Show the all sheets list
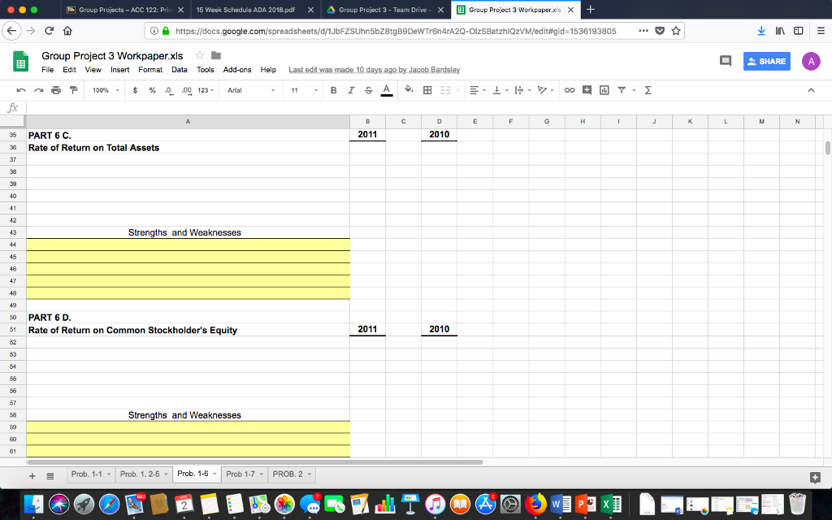 point(50,476)
